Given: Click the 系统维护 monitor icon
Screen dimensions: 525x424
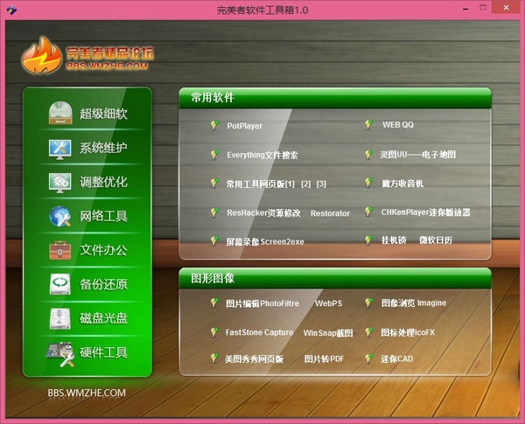Looking at the screenshot, I should (x=59, y=148).
